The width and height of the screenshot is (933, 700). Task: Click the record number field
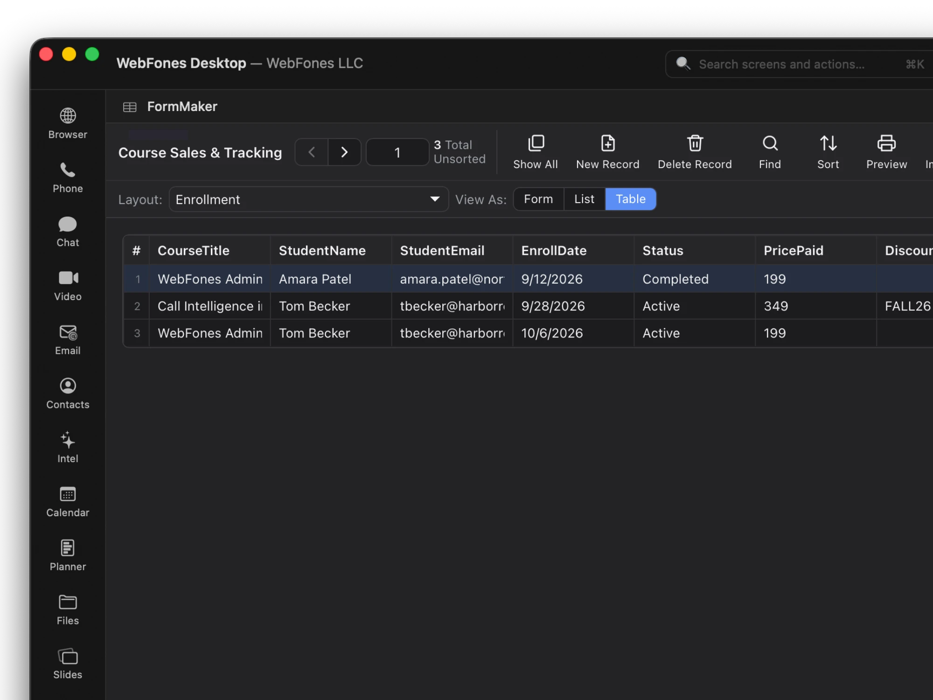(397, 152)
